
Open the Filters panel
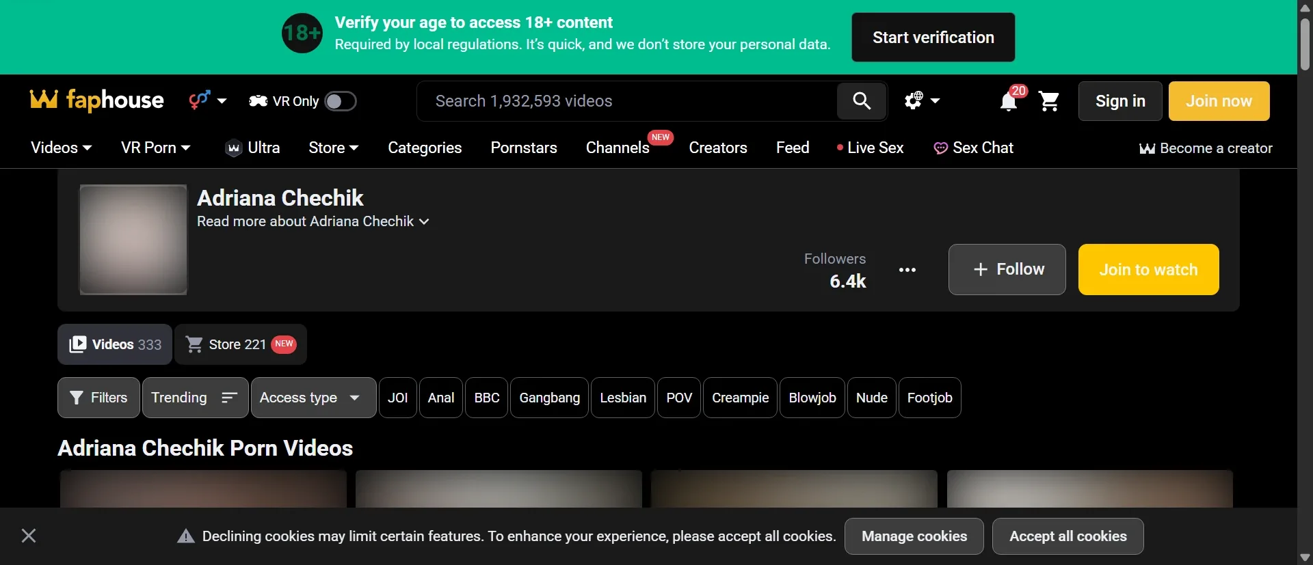pyautogui.click(x=98, y=398)
